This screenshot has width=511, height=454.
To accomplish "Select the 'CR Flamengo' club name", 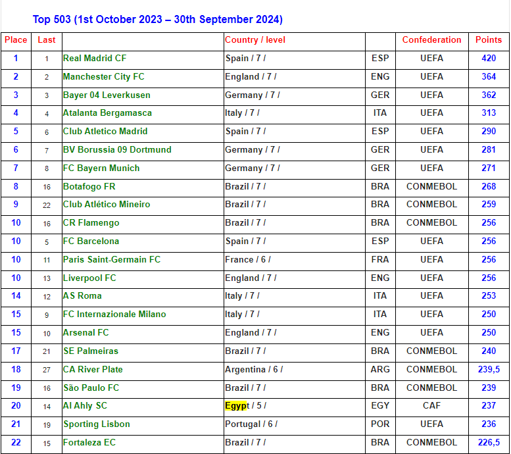I will pyautogui.click(x=91, y=223).
